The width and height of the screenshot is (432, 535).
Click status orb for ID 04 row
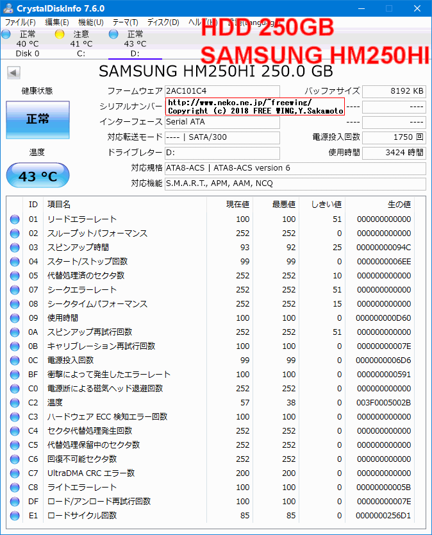point(15,262)
